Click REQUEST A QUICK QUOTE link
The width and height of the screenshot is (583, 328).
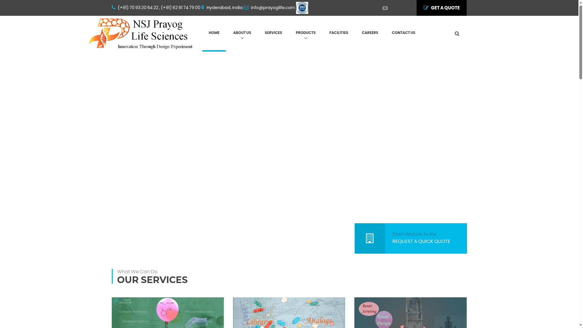tap(421, 241)
